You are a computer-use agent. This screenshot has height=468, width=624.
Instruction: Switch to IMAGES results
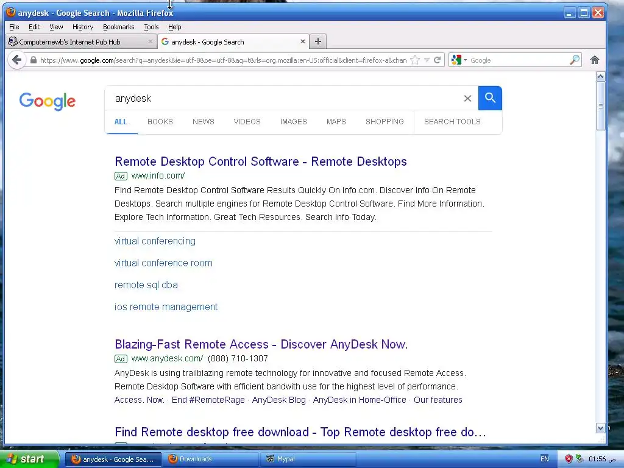294,122
